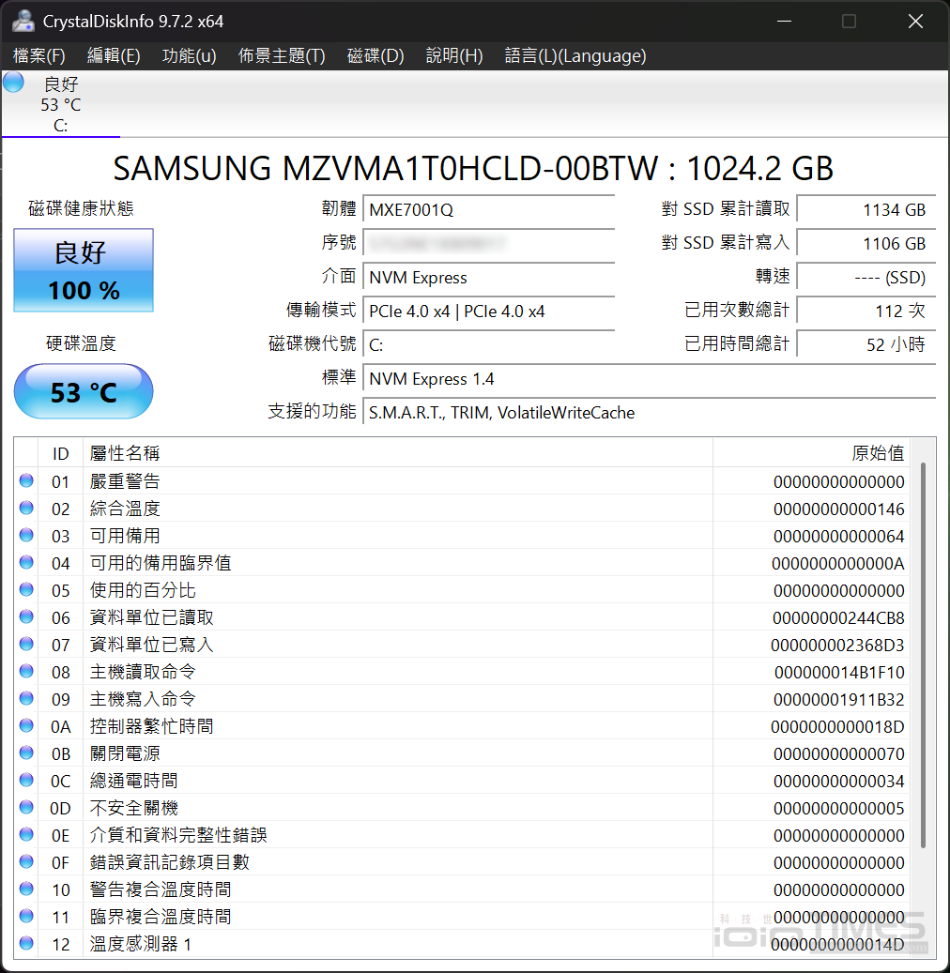Click the status orb for attribute 11
Viewport: 950px width, 973px height.
26,916
